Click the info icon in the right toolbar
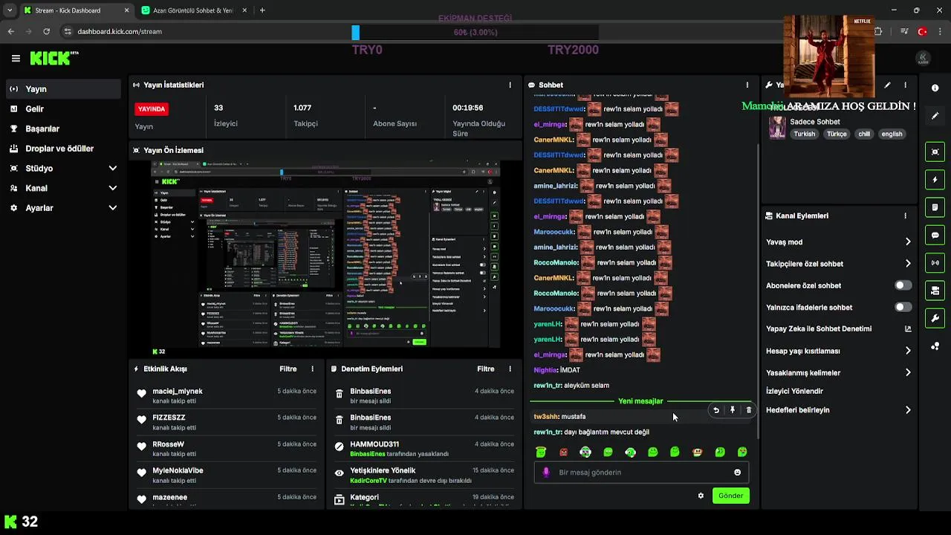 pos(935,88)
